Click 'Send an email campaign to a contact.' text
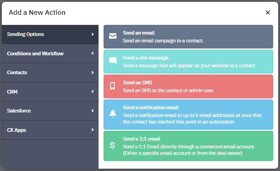This screenshot has height=171, width=280. pos(163,41)
